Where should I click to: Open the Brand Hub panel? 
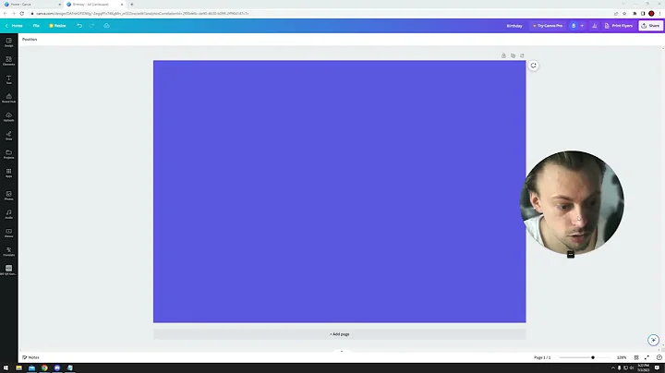8,99
